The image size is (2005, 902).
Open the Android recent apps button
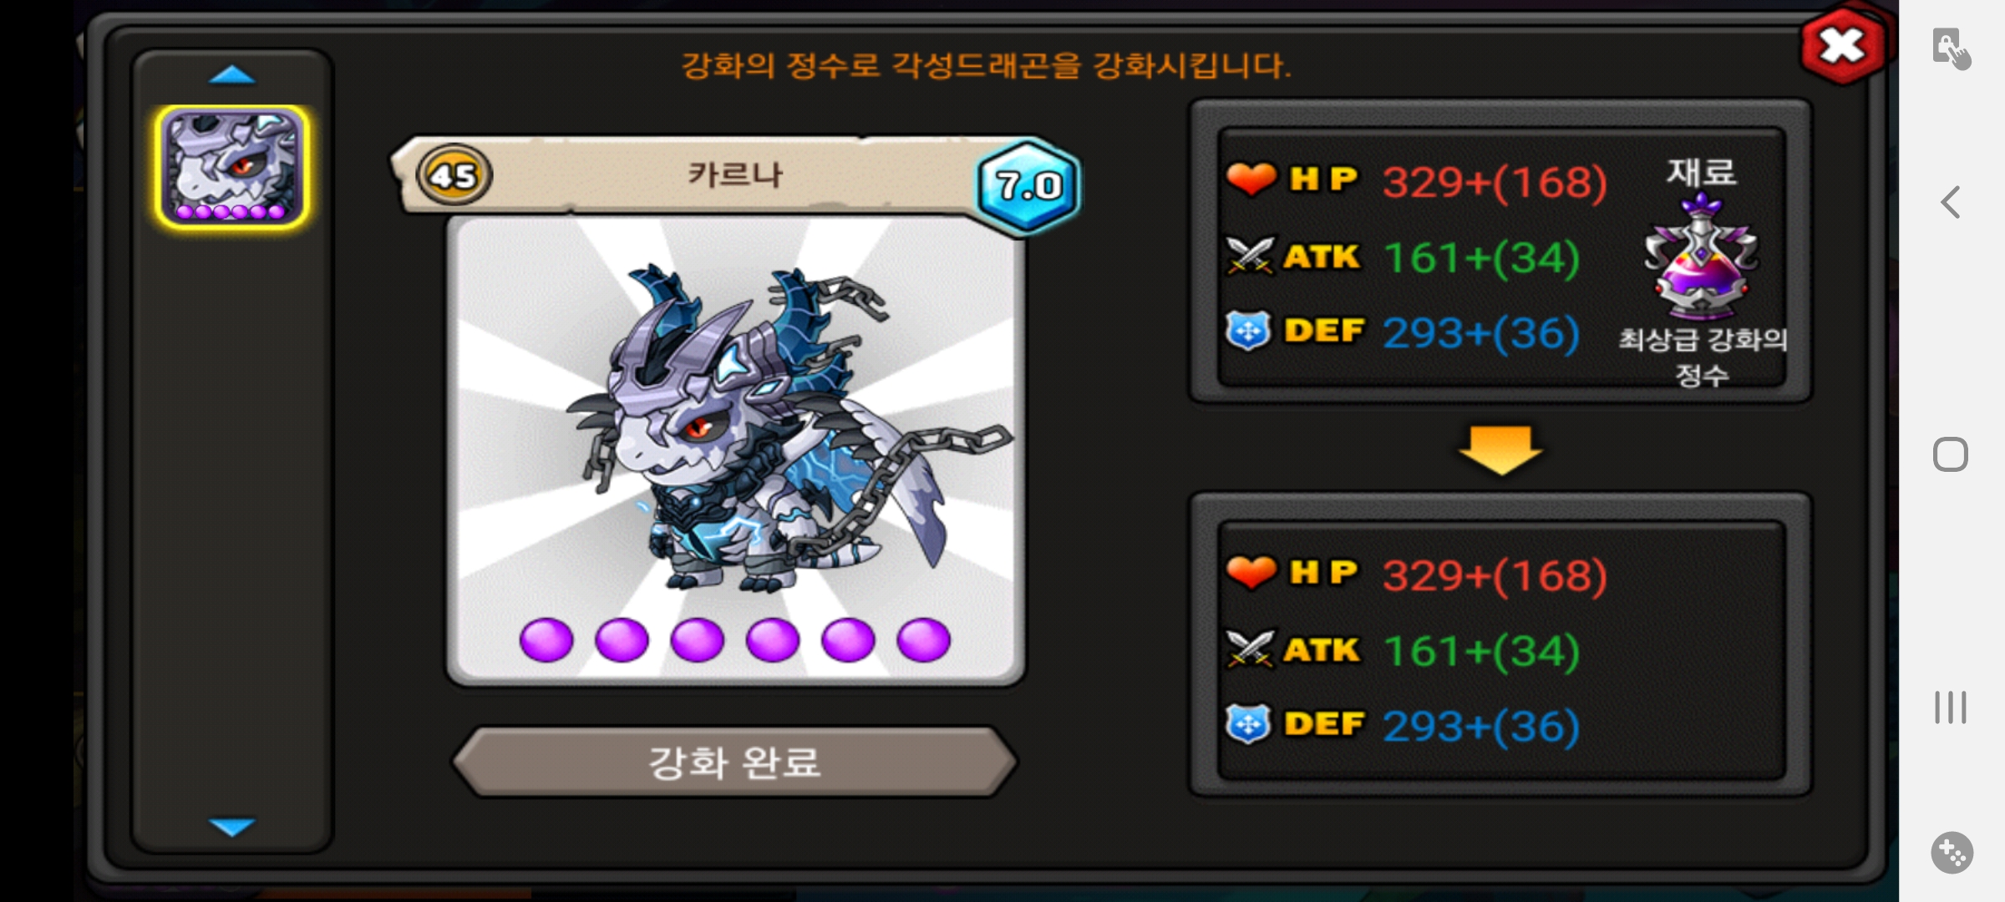[1951, 707]
